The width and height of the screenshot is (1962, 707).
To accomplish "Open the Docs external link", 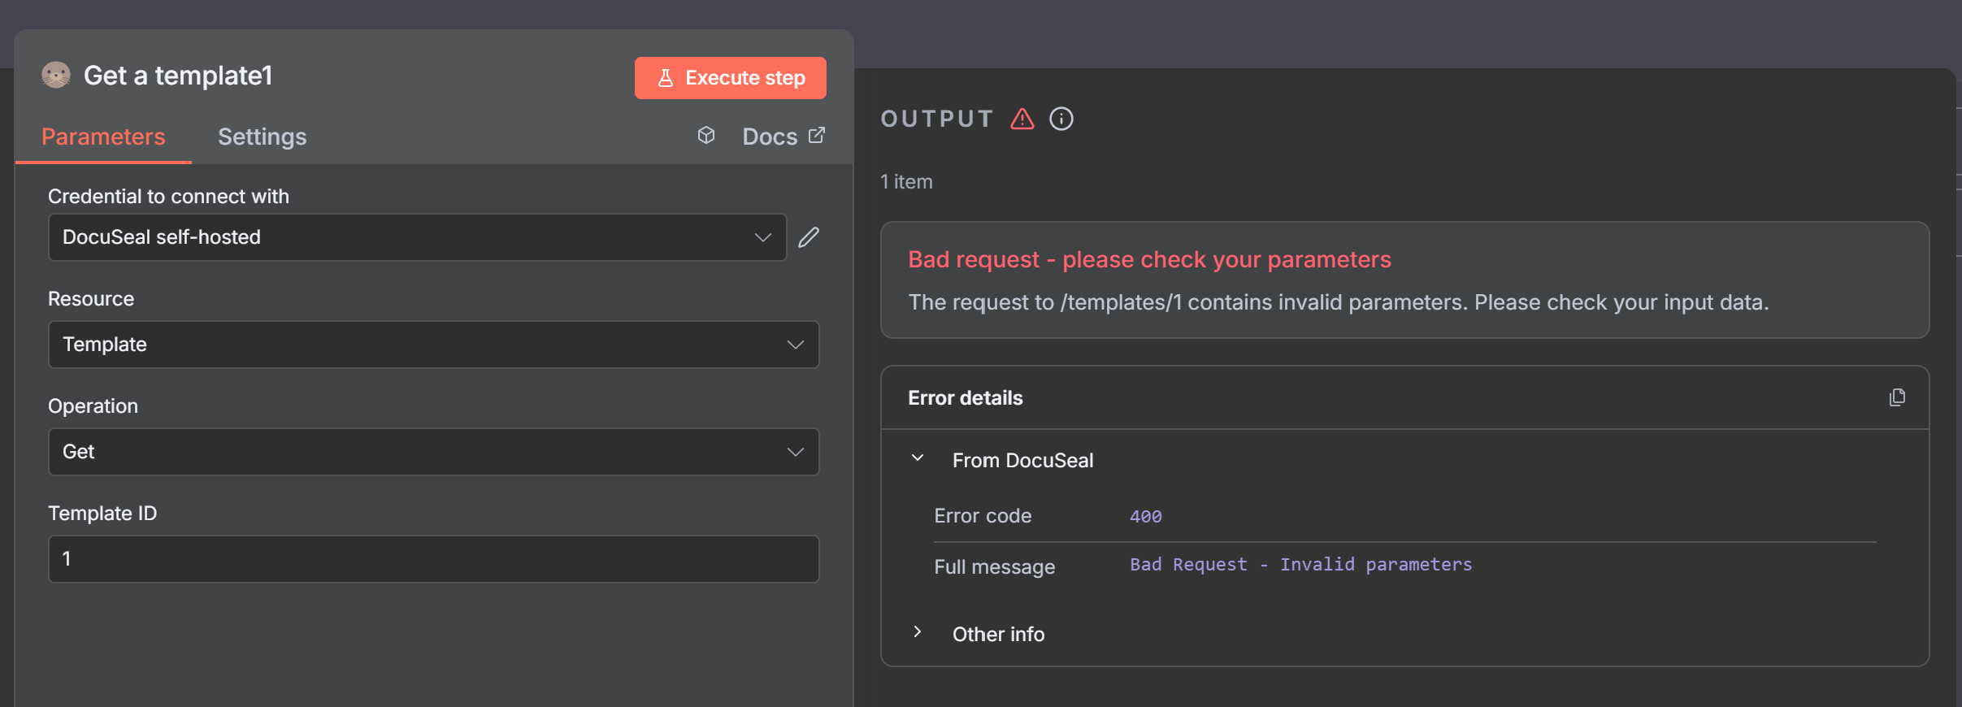I will pos(783,137).
